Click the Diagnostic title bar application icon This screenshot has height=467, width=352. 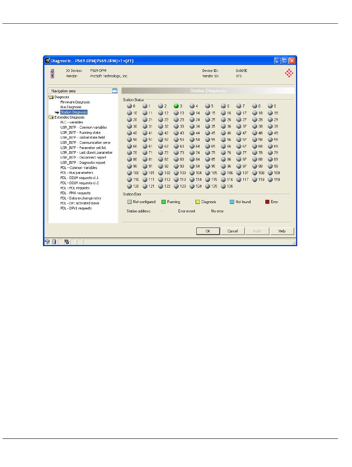click(x=47, y=60)
